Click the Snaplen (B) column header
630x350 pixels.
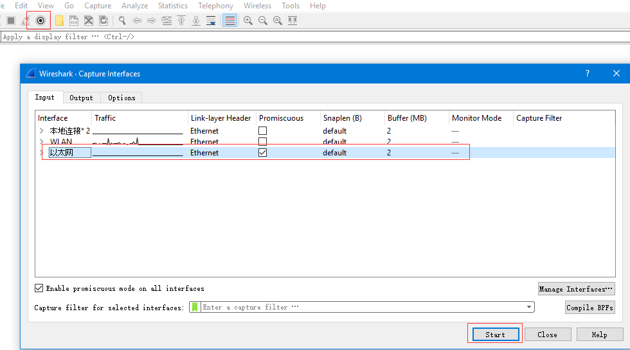(342, 118)
